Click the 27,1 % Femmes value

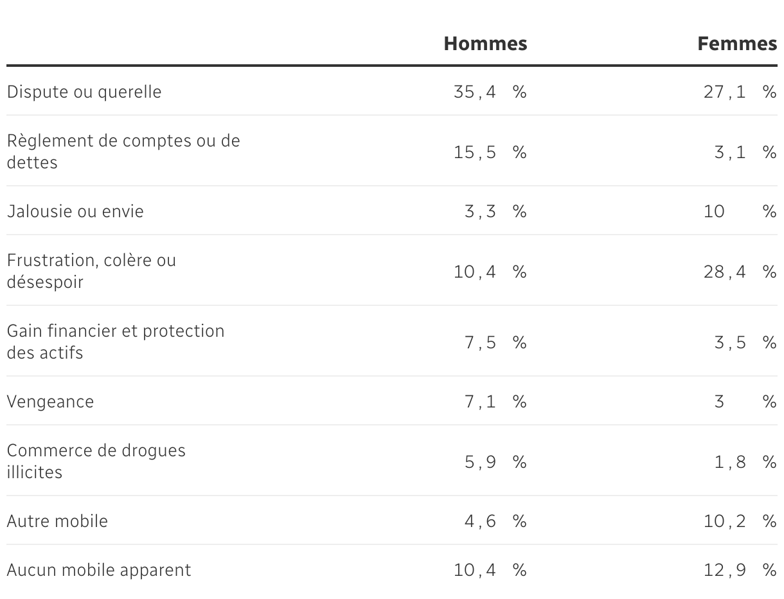point(740,92)
